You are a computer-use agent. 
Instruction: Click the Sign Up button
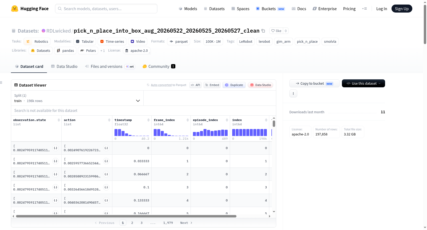click(x=402, y=9)
